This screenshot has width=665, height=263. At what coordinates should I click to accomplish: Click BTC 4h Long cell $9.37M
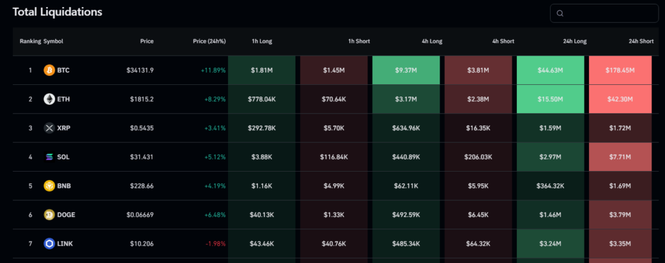pos(406,70)
